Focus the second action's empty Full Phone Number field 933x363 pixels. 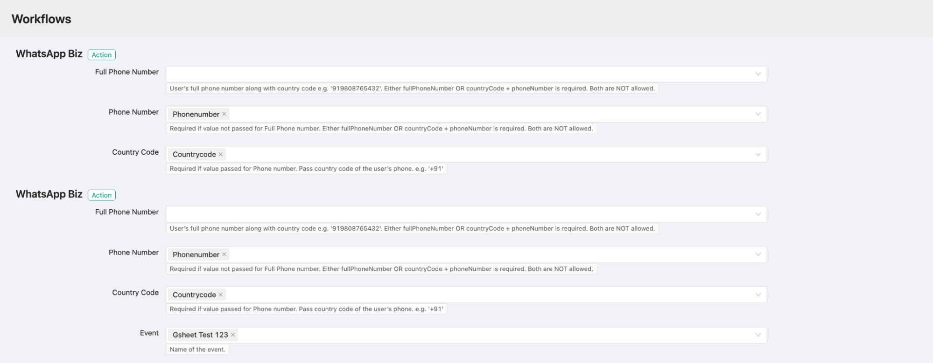click(x=457, y=214)
